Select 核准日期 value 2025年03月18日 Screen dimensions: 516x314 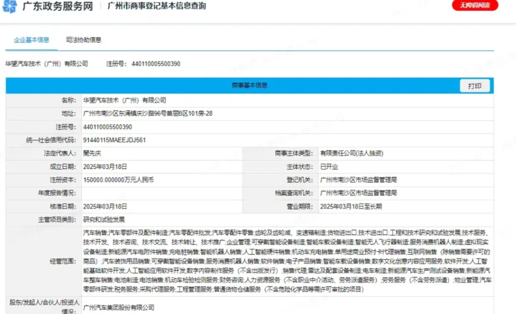[x=105, y=206]
